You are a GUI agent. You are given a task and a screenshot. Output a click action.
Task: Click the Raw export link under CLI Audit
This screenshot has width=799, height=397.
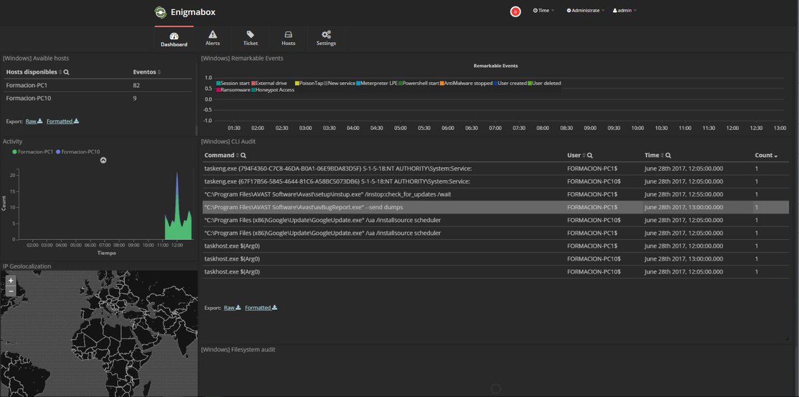(228, 307)
